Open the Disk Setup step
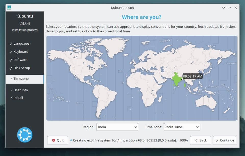 pyautogui.click(x=22, y=68)
